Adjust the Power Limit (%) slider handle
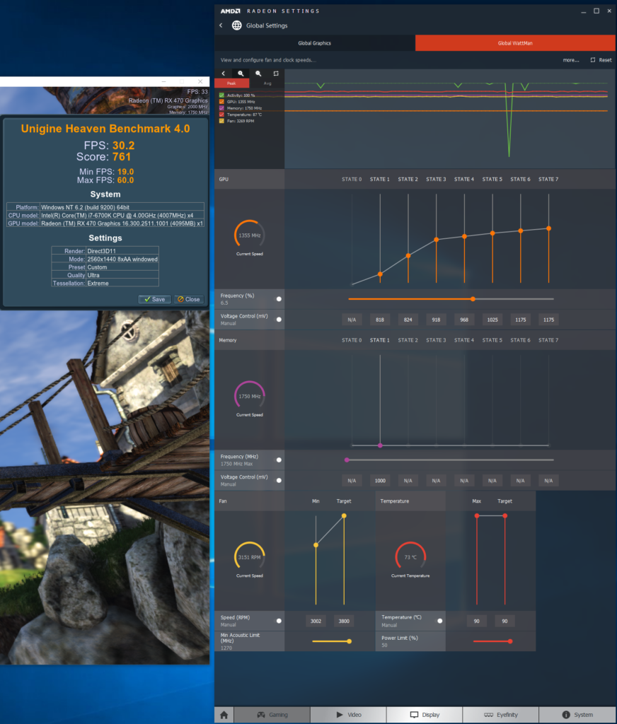The height and width of the screenshot is (724, 617). coord(510,641)
